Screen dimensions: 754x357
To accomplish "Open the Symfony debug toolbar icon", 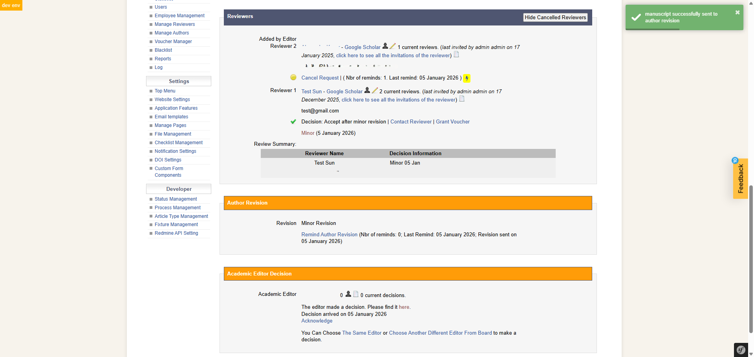I will pyautogui.click(x=741, y=350).
